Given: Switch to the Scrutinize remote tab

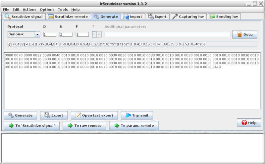Looking at the screenshot, I should 68,17.
